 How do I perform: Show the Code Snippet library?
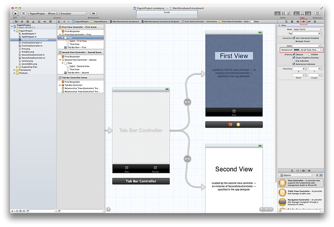click(x=298, y=170)
